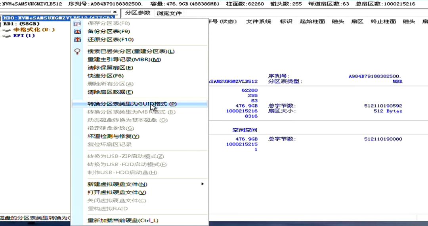Click the save partition table disk icon
The image size is (428, 226).
pos(78,23)
